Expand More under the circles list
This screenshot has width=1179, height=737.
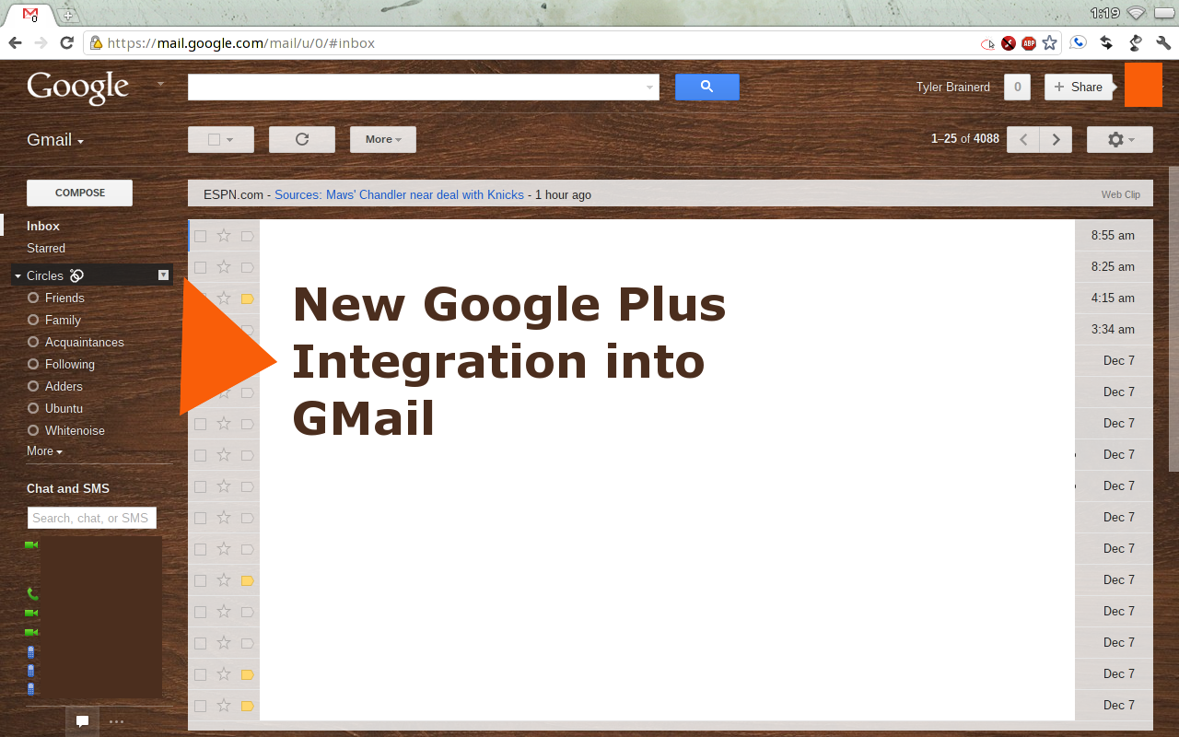point(44,451)
